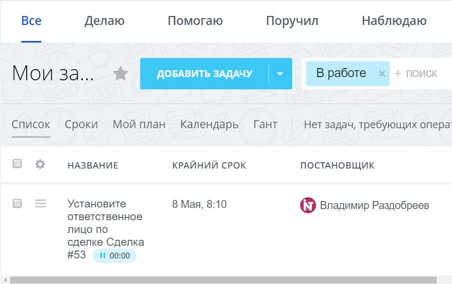Screen dimensions: 452x284
Task: Click the horizontal scrollbar
Action: pos(223,280)
